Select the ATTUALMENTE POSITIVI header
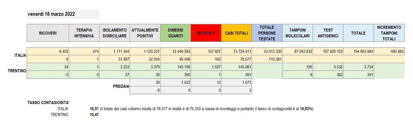Screen dimensions: 413x124 tap(145, 33)
